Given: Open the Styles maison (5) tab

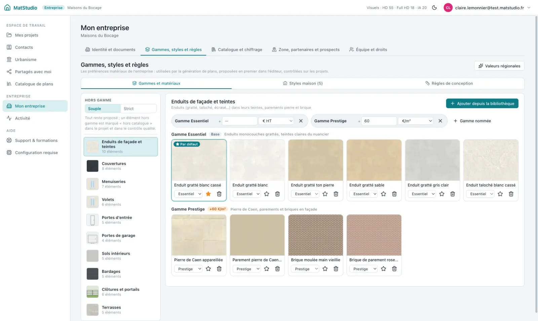Looking at the screenshot, I should click(303, 84).
